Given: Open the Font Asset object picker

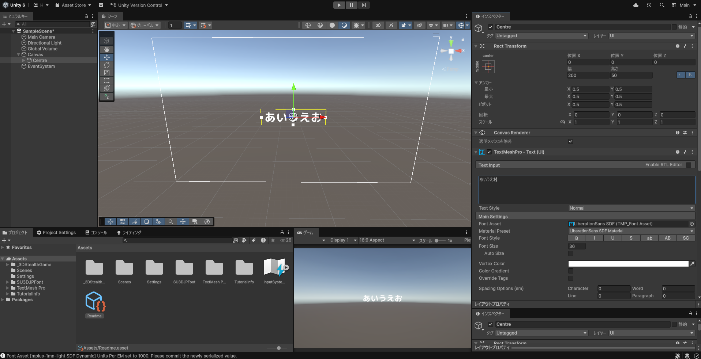Looking at the screenshot, I should click(691, 224).
